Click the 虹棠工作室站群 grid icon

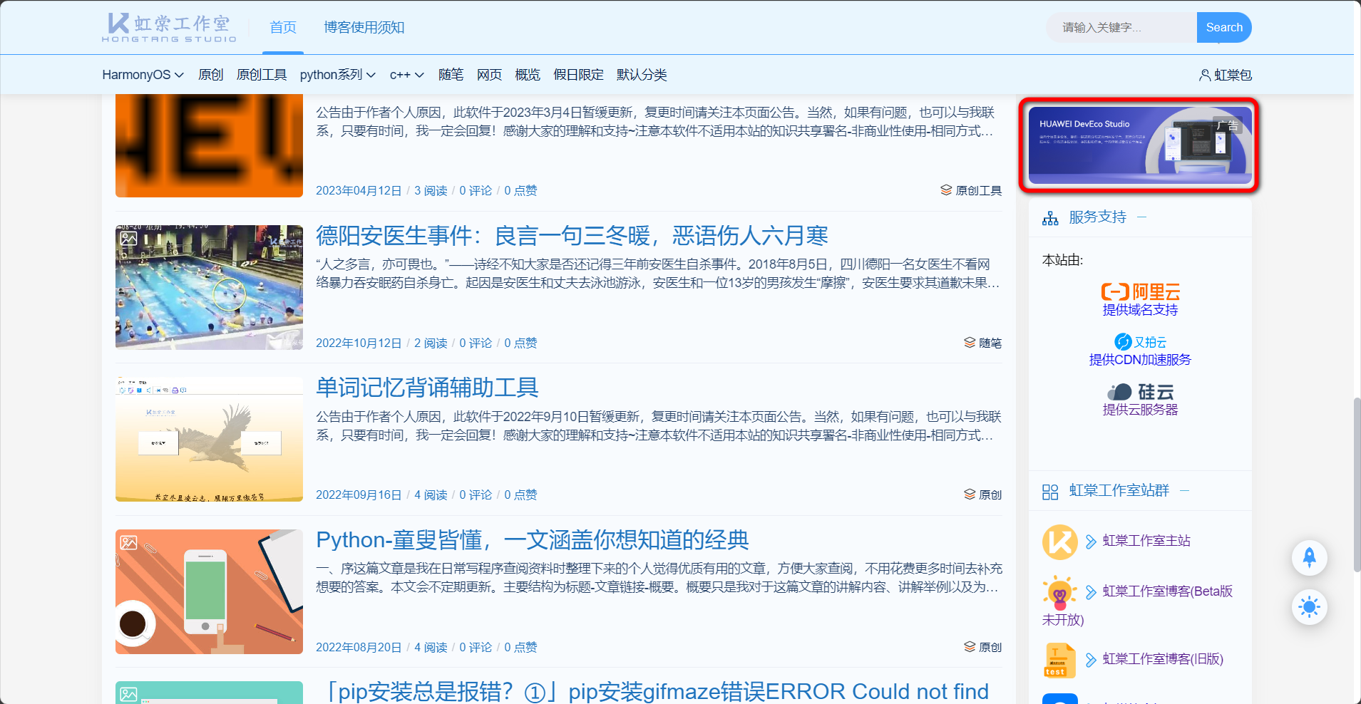tap(1050, 492)
